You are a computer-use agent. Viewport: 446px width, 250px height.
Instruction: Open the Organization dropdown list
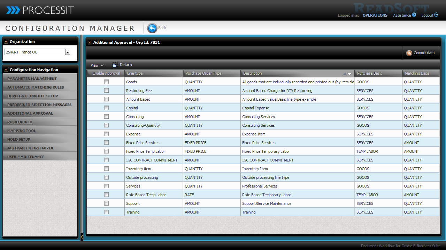tap(68, 52)
